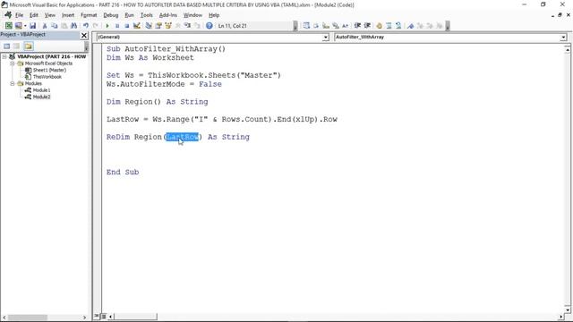Open the Run menu
This screenshot has width=573, height=322.
[x=129, y=15]
